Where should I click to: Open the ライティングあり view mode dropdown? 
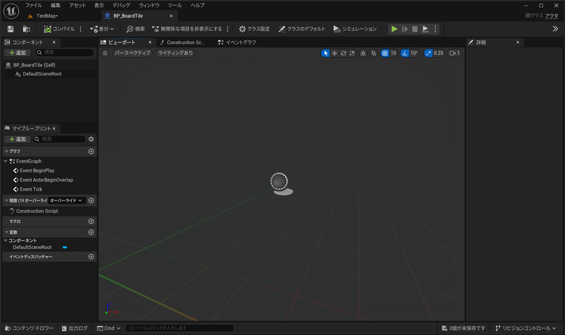click(175, 53)
